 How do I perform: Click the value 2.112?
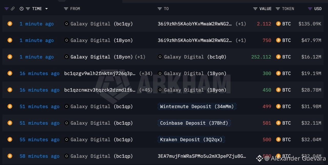(x=264, y=24)
